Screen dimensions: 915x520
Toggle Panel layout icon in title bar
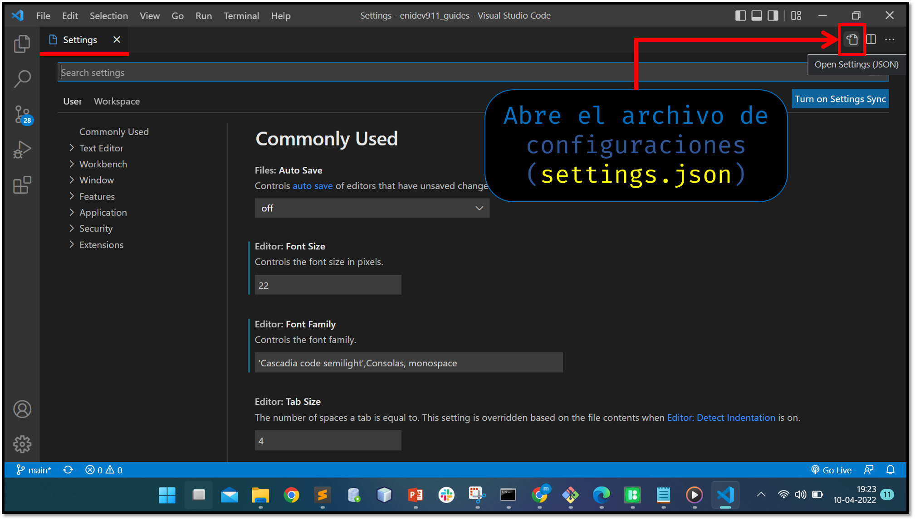[757, 15]
